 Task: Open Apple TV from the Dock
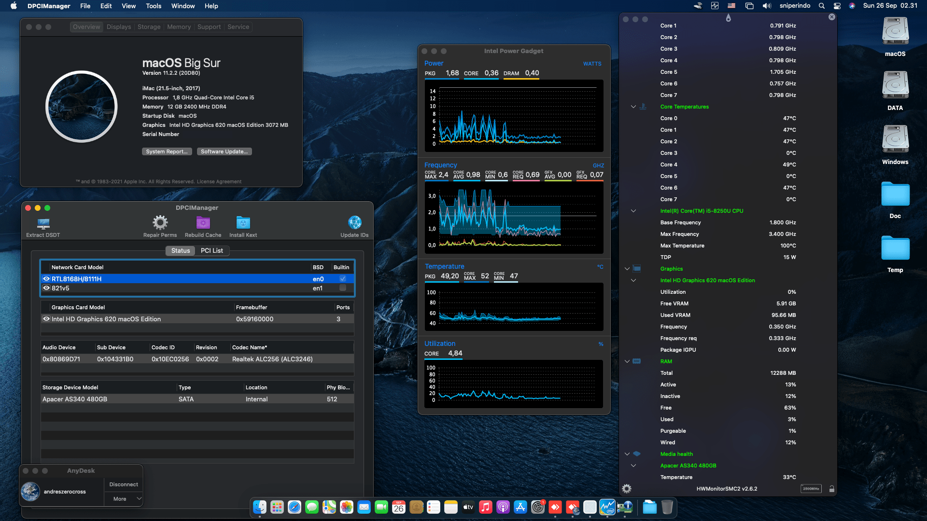point(468,507)
